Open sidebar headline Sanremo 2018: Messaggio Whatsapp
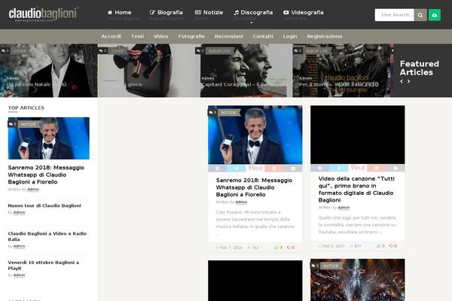The image size is (452, 301). [46, 175]
